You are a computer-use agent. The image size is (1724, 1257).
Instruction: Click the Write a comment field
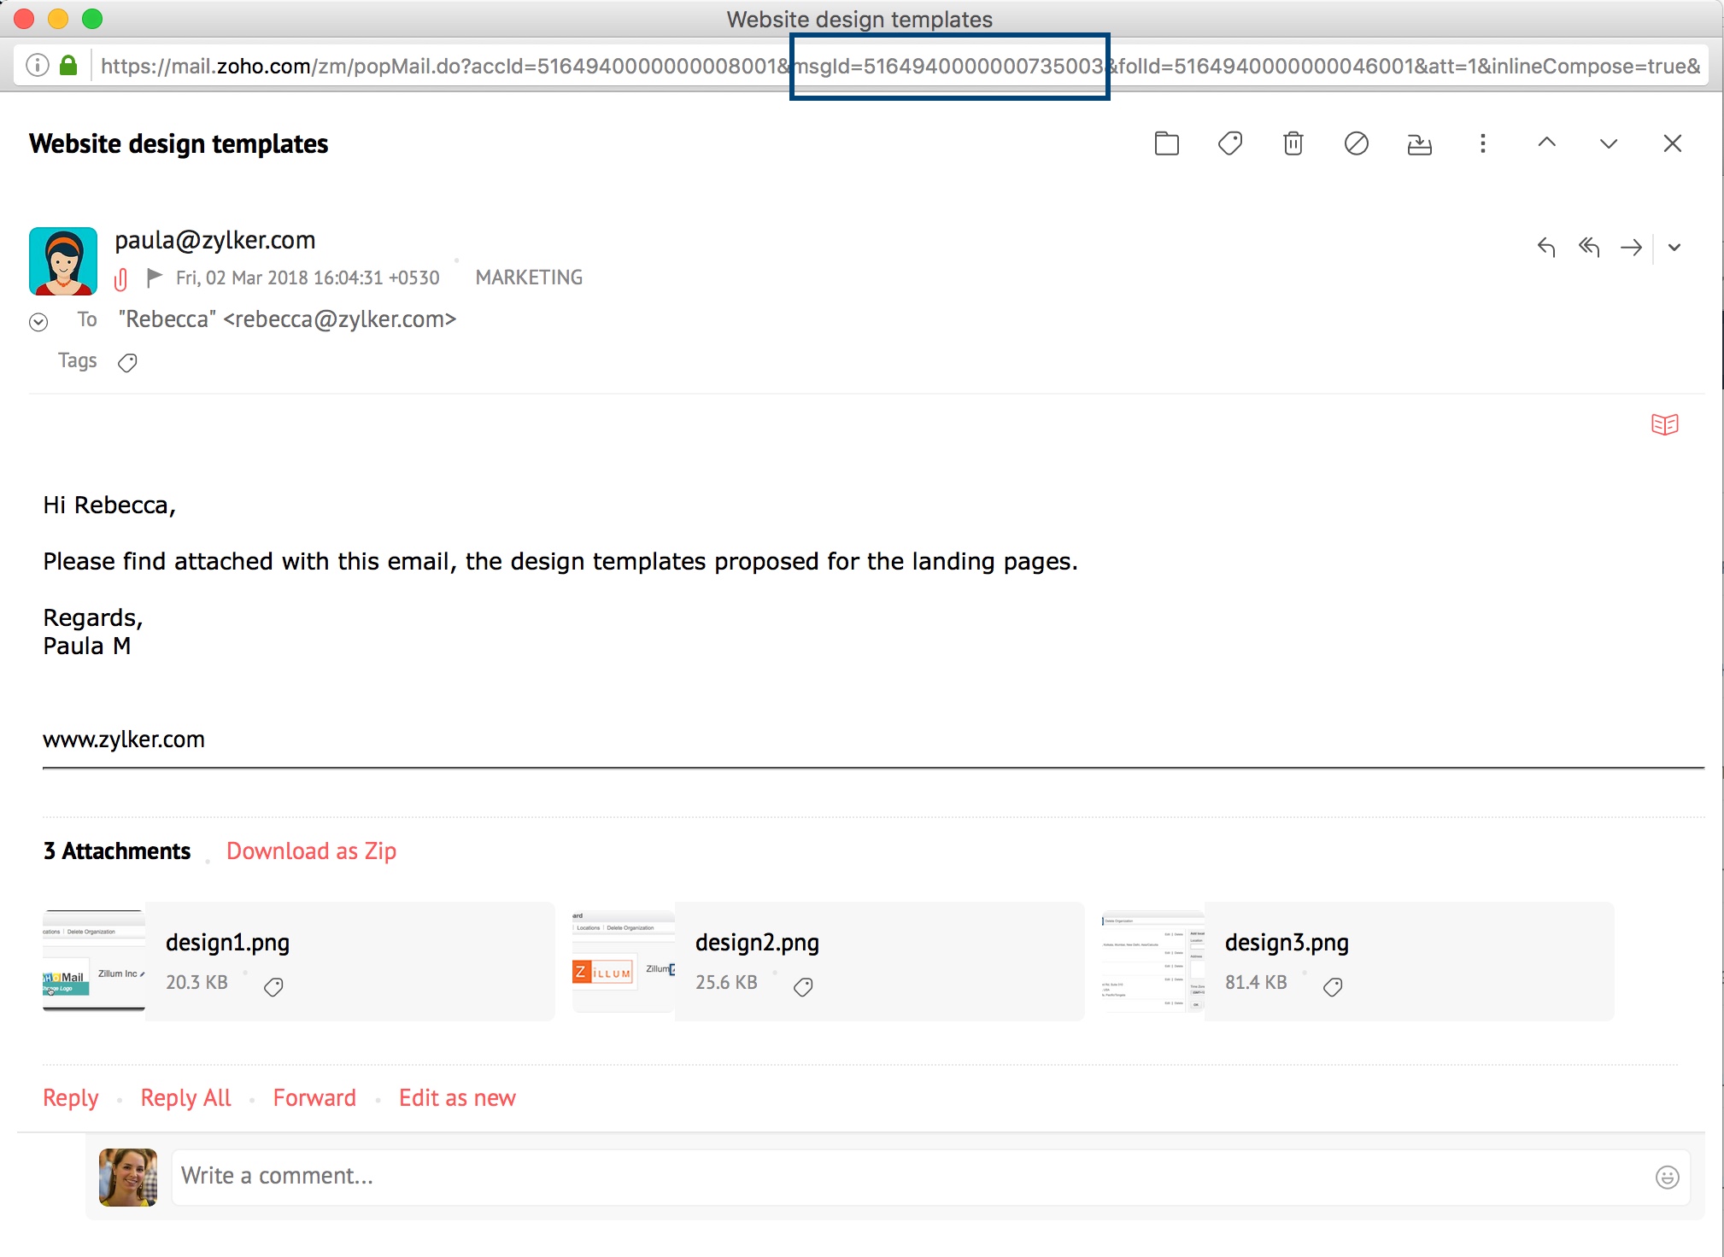(x=906, y=1177)
